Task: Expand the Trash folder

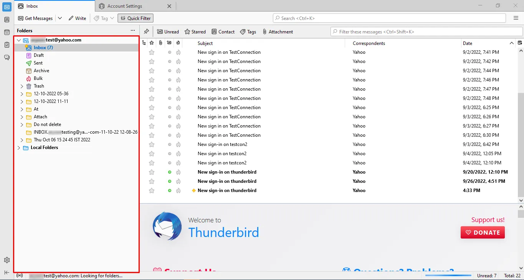Action: click(22, 86)
